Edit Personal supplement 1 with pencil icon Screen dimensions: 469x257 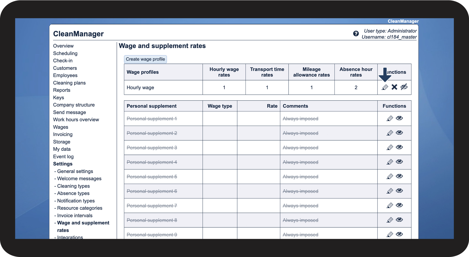[x=390, y=118]
